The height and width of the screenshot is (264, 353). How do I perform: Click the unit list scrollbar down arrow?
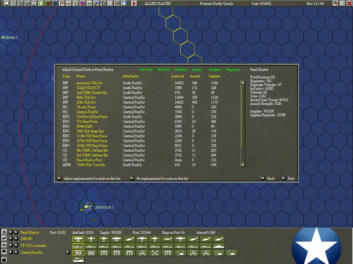243,165
